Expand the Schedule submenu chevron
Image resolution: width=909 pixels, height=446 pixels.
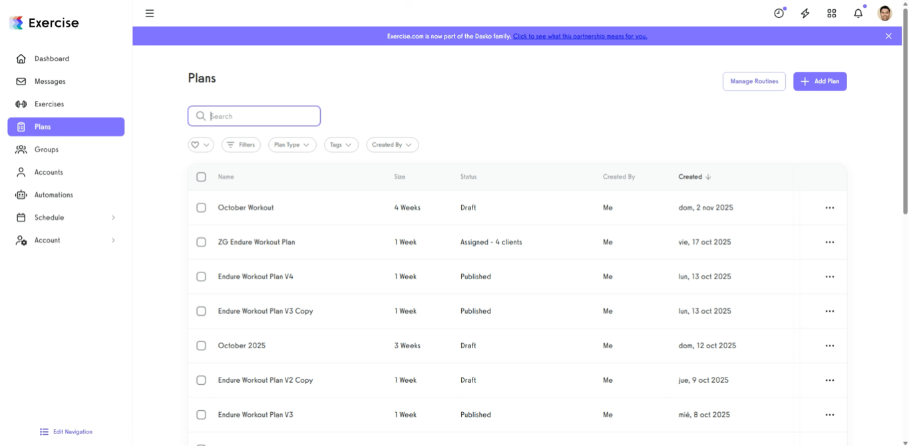[x=113, y=217]
